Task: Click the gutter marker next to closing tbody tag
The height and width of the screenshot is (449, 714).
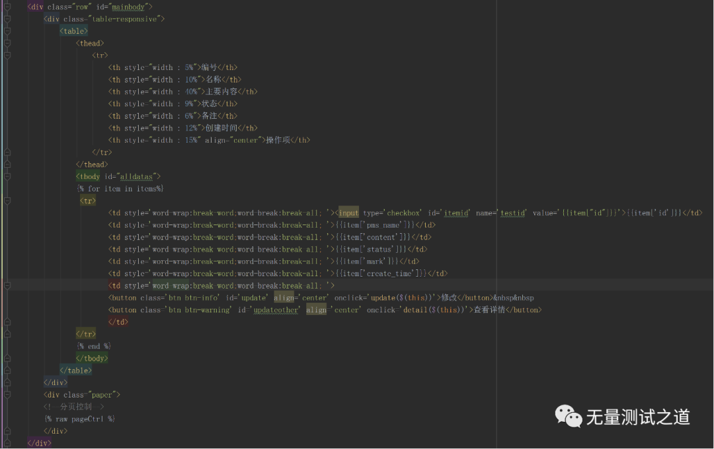Action: pyautogui.click(x=7, y=358)
